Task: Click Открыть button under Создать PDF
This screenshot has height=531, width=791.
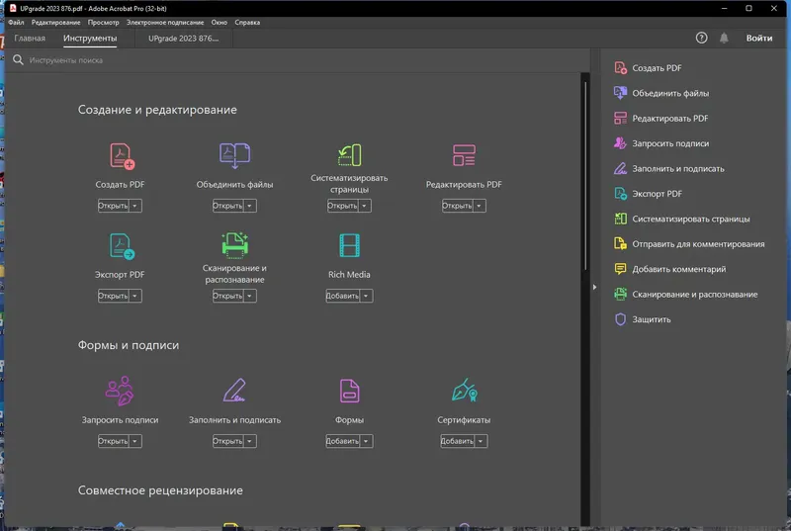Action: click(114, 206)
